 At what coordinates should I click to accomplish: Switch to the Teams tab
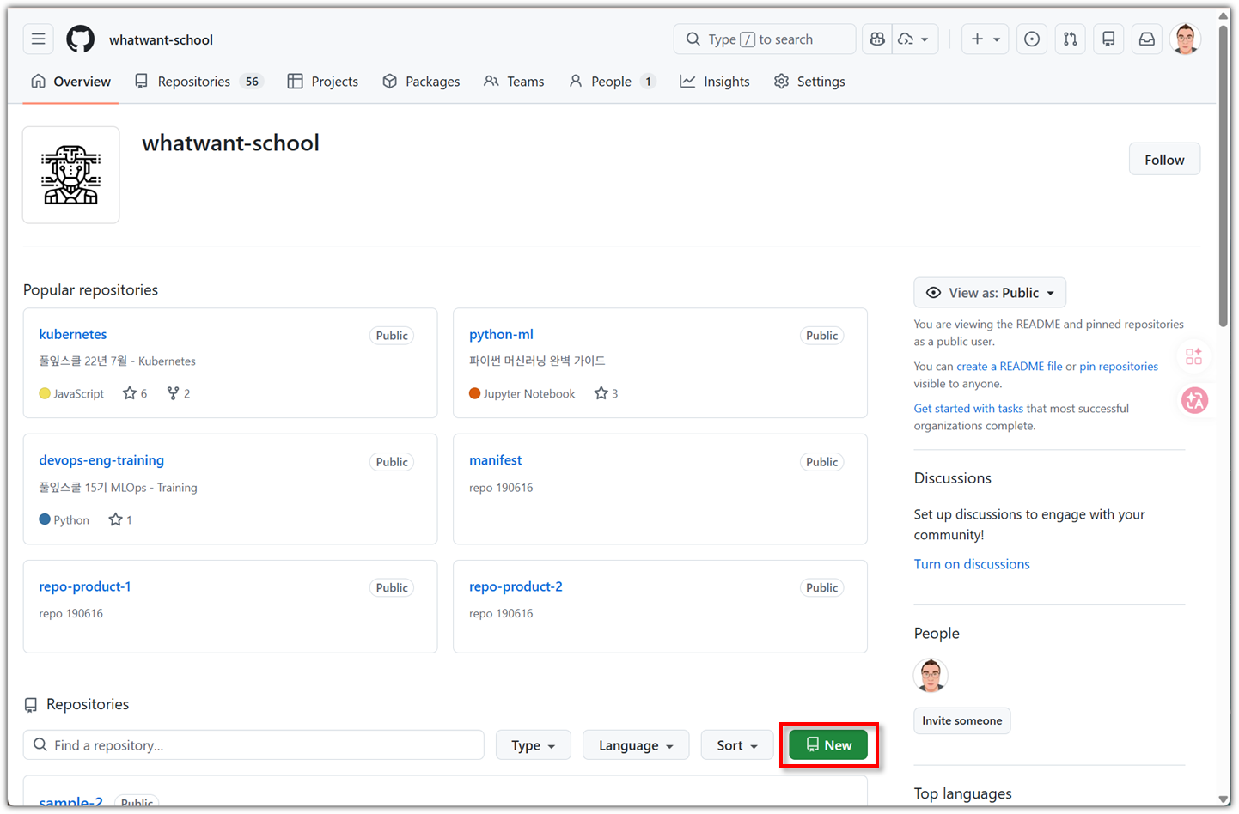tap(514, 82)
